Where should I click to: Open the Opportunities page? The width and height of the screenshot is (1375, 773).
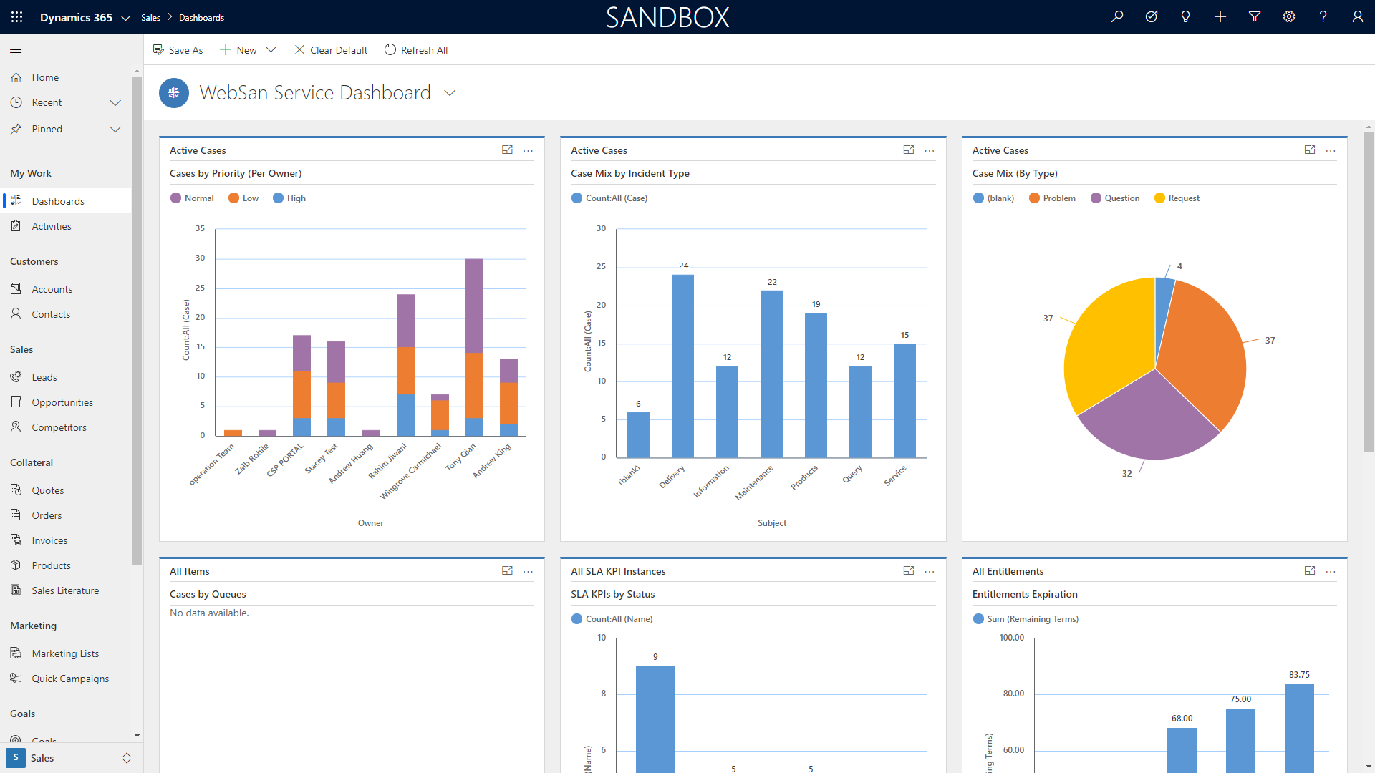click(67, 402)
